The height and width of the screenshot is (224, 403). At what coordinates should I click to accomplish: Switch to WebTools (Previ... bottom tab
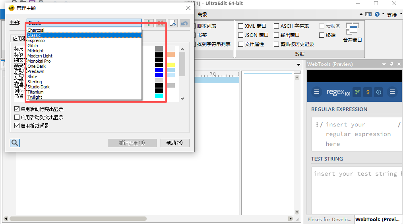pyautogui.click(x=377, y=219)
